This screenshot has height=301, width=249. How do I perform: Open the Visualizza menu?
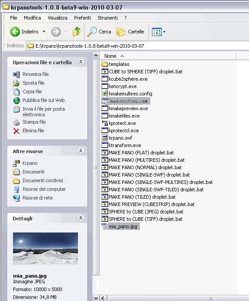click(x=57, y=18)
